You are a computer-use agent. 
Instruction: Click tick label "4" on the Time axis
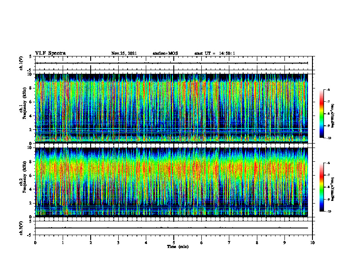146,243
